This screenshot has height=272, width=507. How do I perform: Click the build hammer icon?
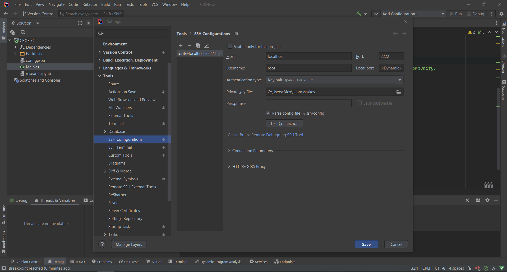[x=359, y=14]
